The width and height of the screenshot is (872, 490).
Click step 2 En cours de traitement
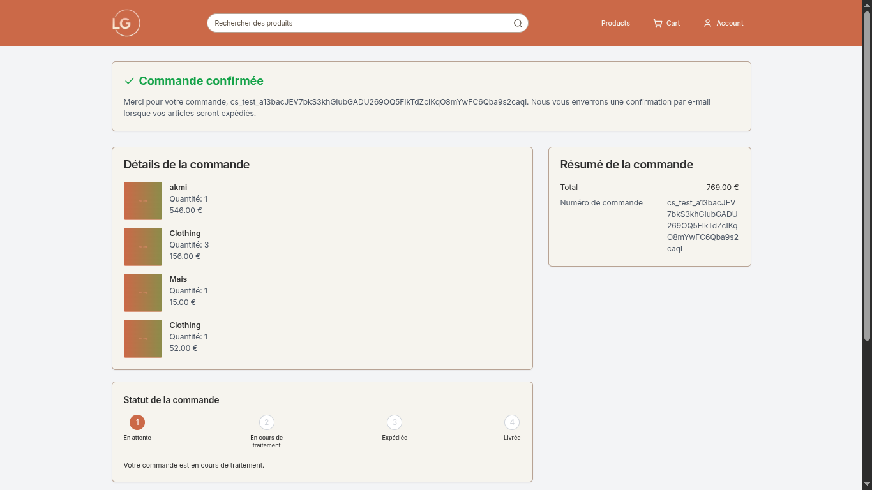pyautogui.click(x=267, y=422)
